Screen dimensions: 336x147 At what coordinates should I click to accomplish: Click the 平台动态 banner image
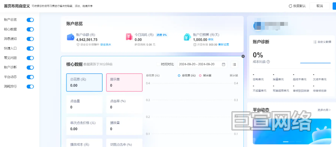292,131
